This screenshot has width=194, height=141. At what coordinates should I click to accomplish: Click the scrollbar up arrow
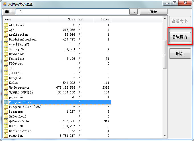pyautogui.click(x=165, y=18)
